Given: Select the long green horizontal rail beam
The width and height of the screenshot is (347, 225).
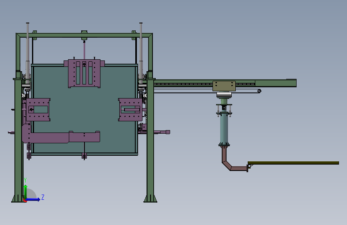Looking at the screenshot, I should [225, 83].
